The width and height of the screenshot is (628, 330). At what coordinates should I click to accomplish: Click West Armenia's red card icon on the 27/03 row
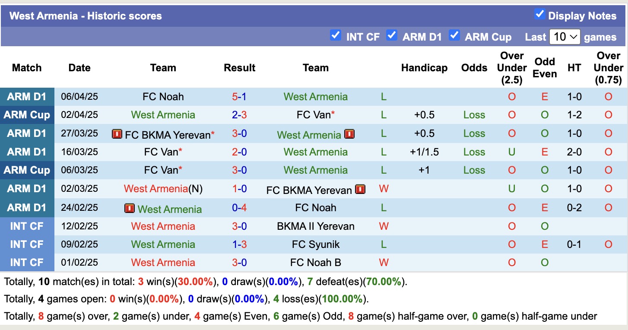[350, 134]
